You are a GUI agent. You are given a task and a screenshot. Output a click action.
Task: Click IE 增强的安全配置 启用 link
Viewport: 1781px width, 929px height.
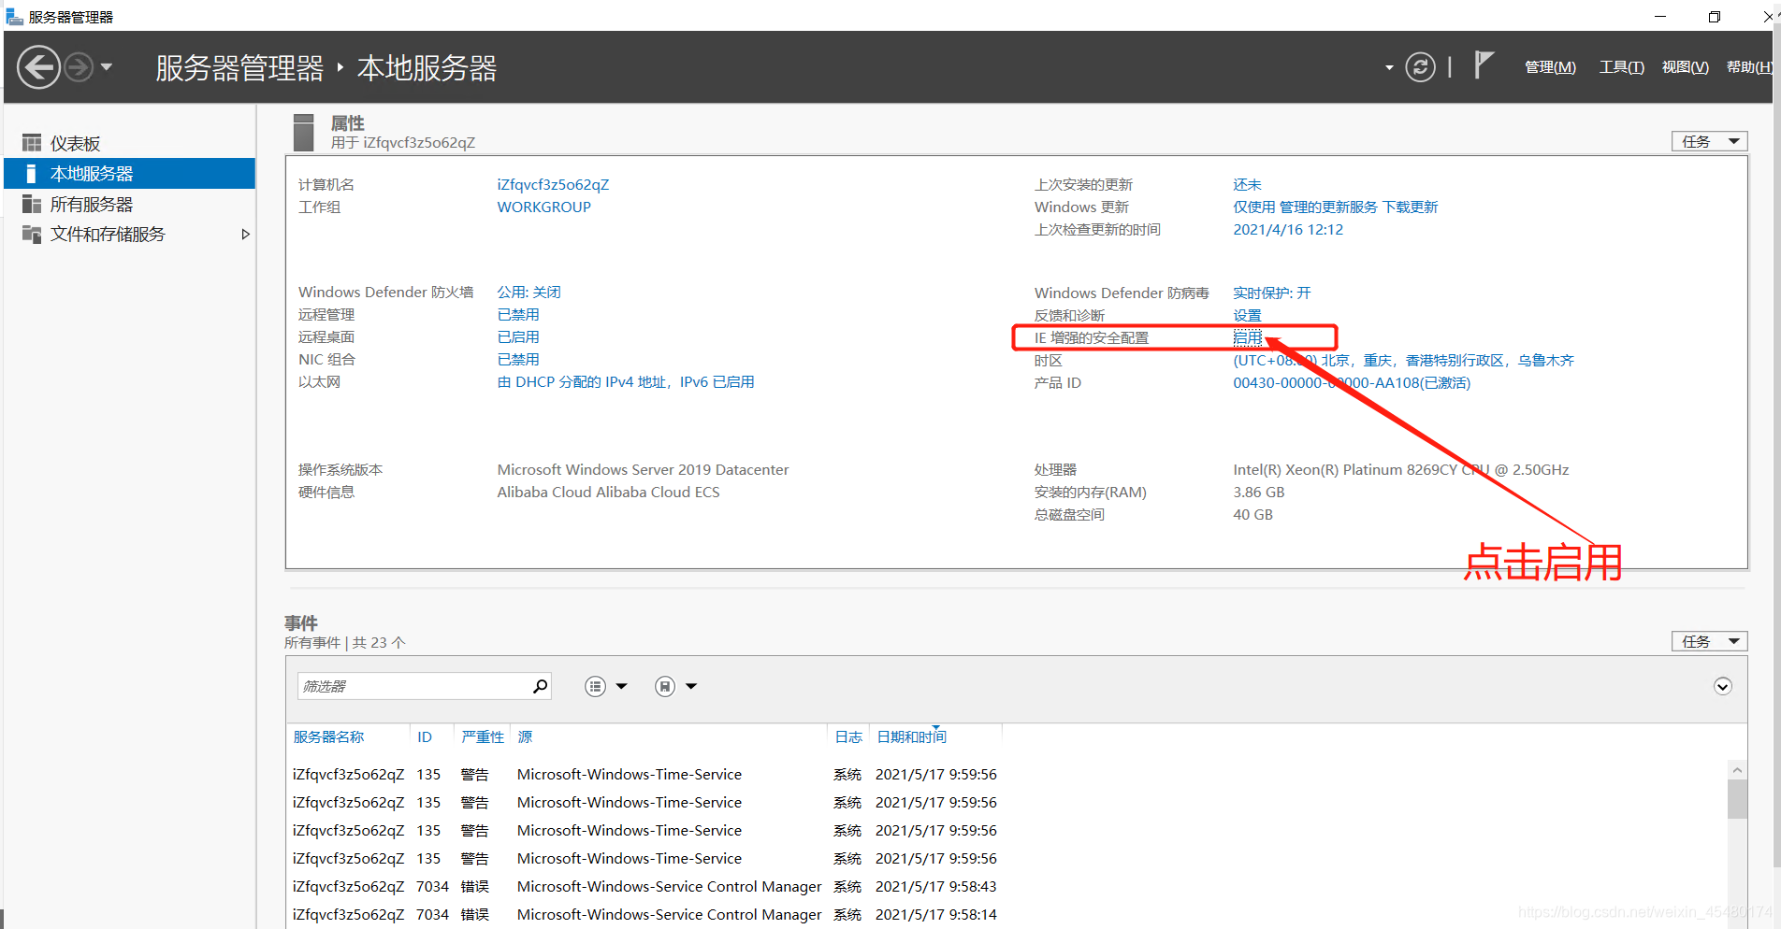pyautogui.click(x=1247, y=338)
